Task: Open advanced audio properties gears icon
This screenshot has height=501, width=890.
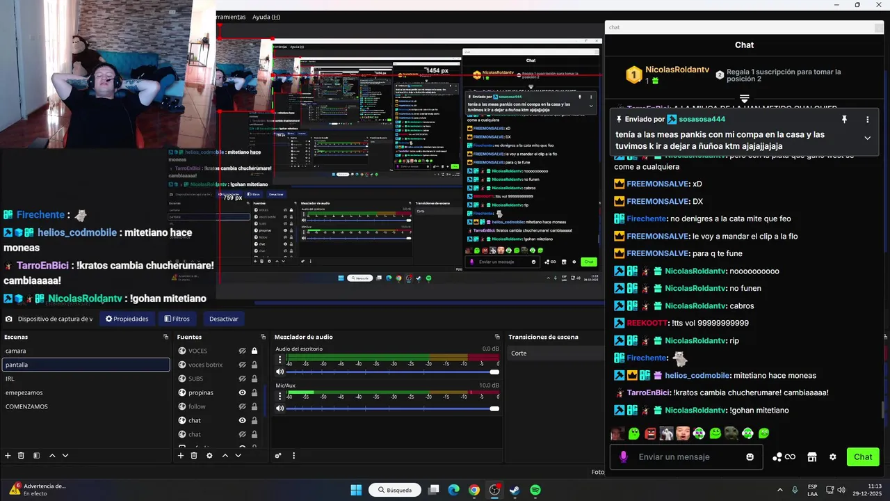Action: [x=278, y=455]
